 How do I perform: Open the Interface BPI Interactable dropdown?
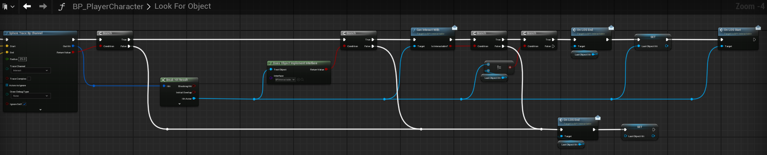pyautogui.click(x=285, y=80)
